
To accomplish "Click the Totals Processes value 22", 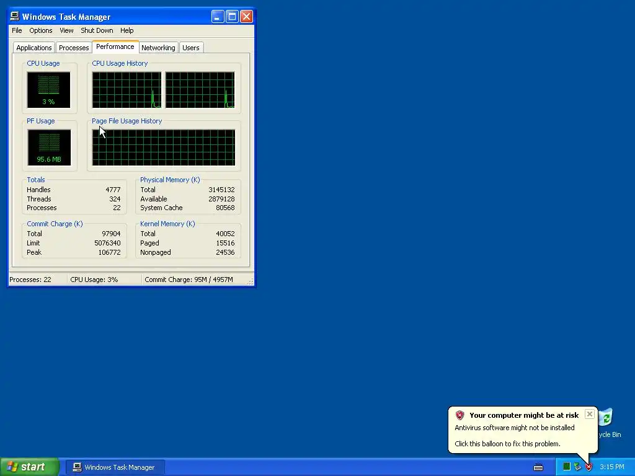I will (x=117, y=208).
